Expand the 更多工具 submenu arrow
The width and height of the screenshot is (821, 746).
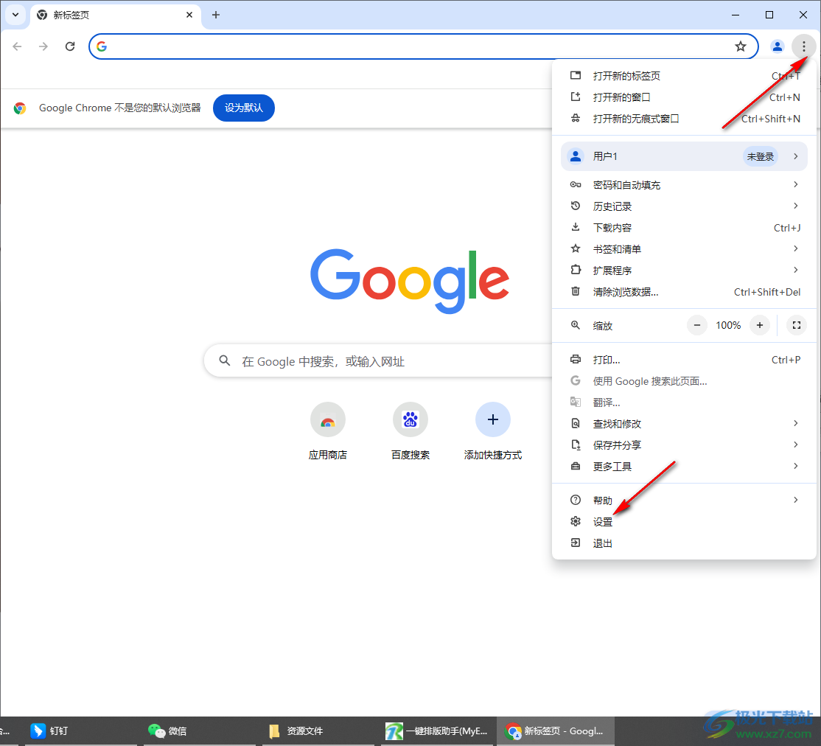pyautogui.click(x=795, y=466)
